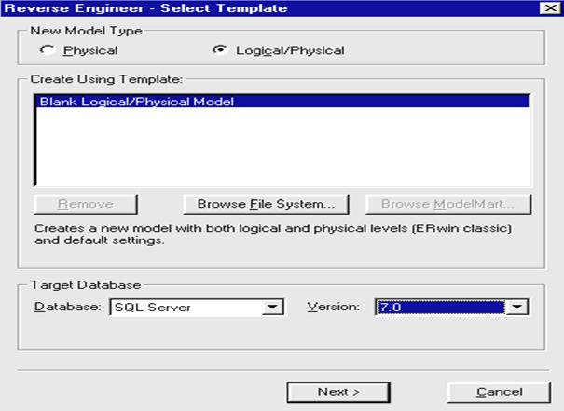Close the Select Template window
Image resolution: width=564 pixels, height=411 pixels.
click(x=550, y=7)
